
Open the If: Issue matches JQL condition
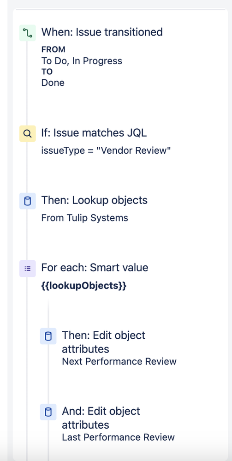[94, 133]
